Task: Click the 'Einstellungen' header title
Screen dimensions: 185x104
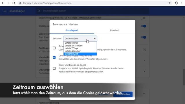Action: tap(17, 11)
